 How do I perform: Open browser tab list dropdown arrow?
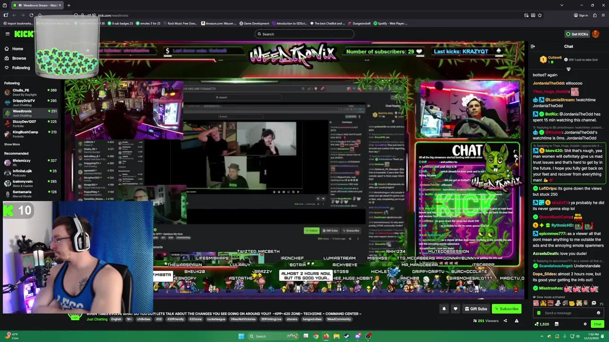pyautogui.click(x=561, y=5)
